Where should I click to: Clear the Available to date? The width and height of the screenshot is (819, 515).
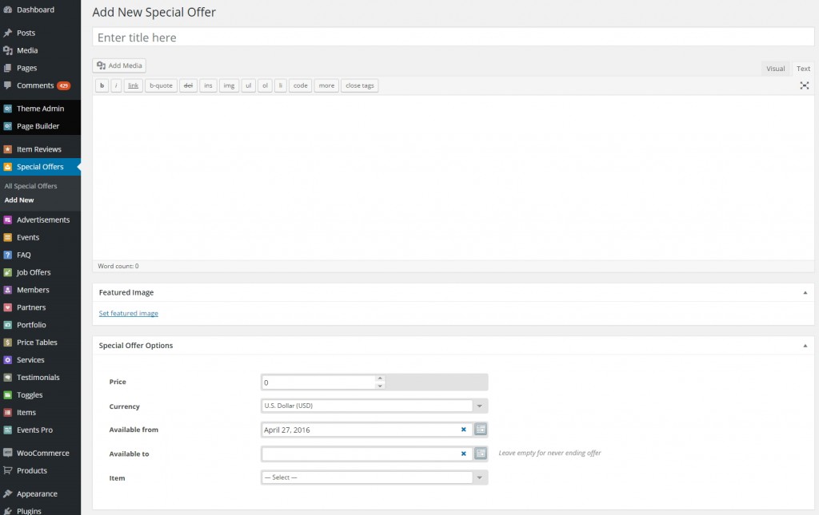tap(463, 454)
